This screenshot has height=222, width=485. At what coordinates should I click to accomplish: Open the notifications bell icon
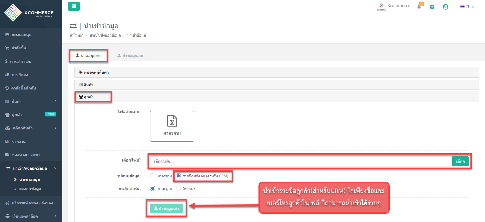(419, 7)
